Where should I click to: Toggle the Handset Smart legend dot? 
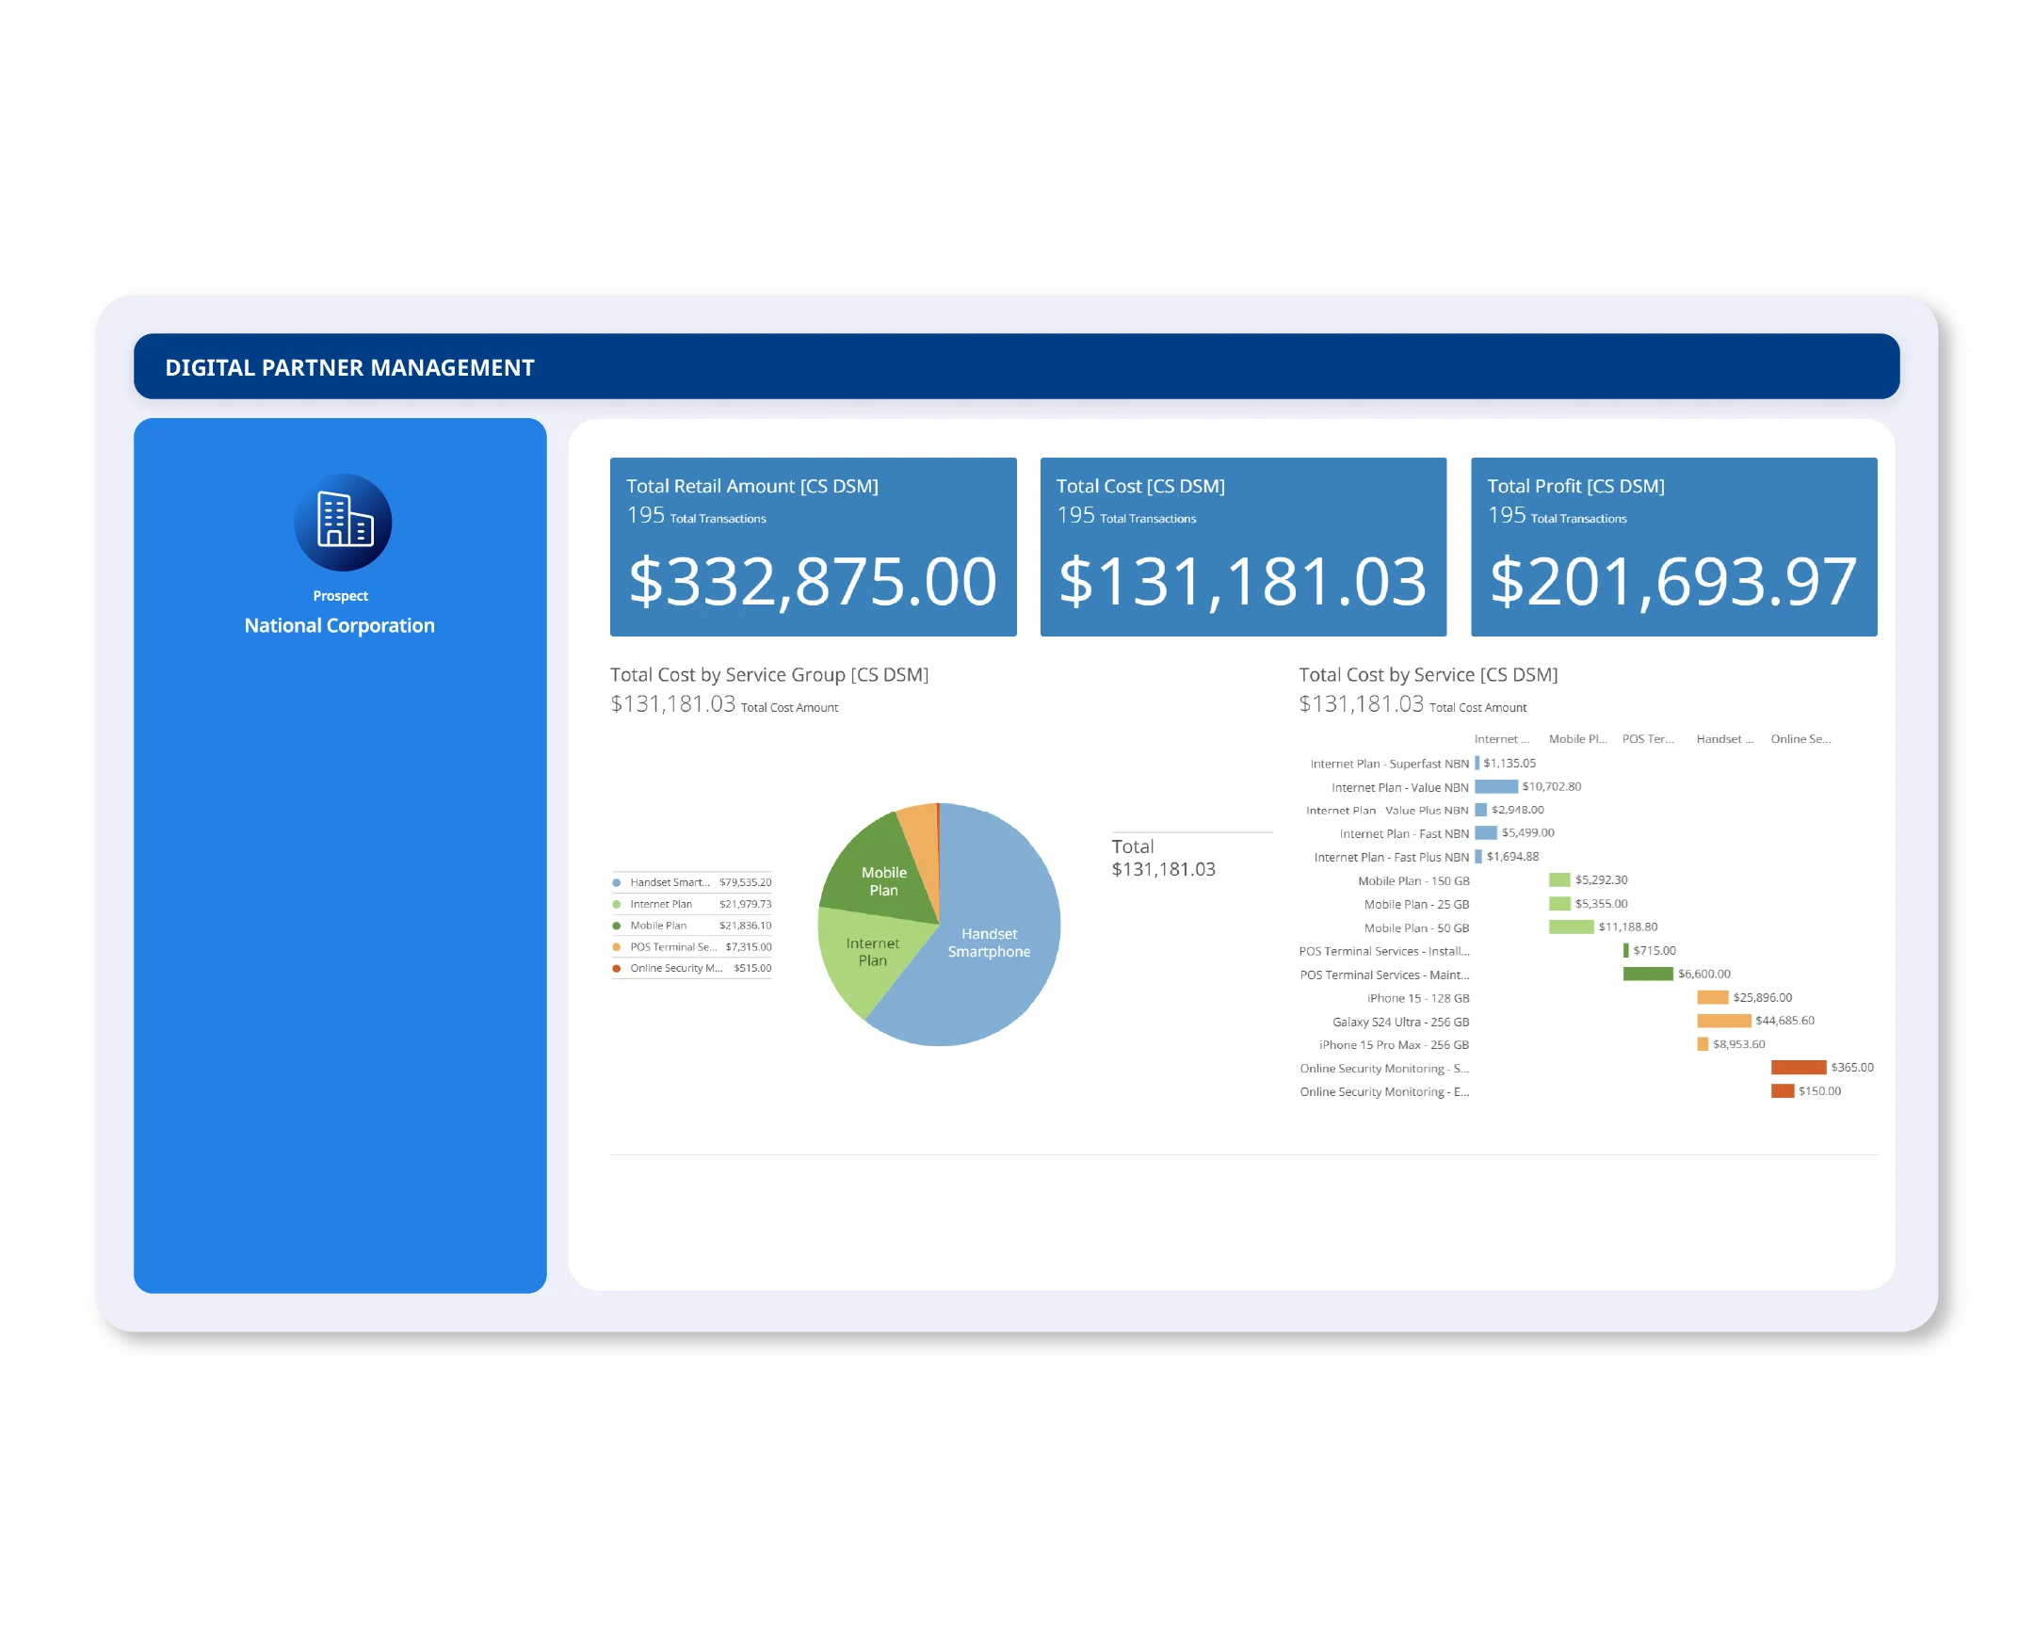[x=617, y=882]
